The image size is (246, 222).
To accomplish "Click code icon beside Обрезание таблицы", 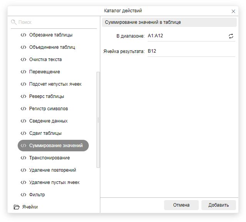I will [x=23, y=35].
